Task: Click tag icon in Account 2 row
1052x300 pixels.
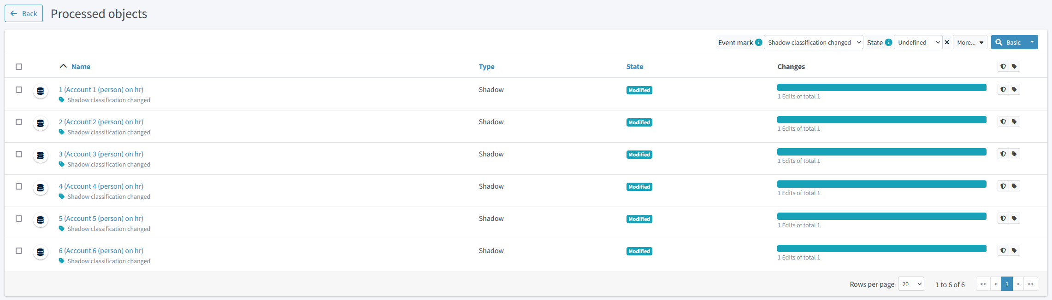Action: coord(1014,122)
